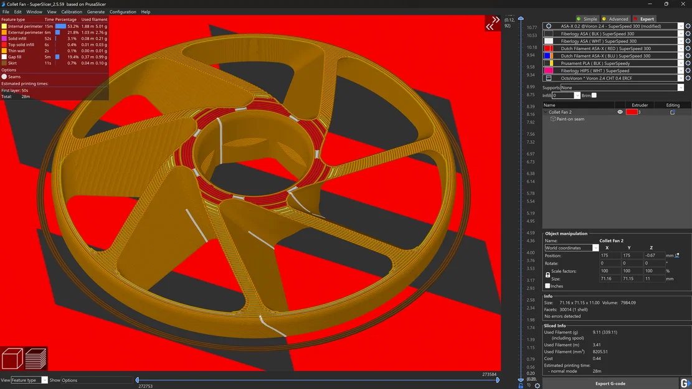Image resolution: width=692 pixels, height=389 pixels.
Task: Hide Collet Fan 2 with eye icon
Action: pyautogui.click(x=620, y=112)
